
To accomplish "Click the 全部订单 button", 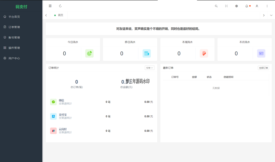I will 263,68.
